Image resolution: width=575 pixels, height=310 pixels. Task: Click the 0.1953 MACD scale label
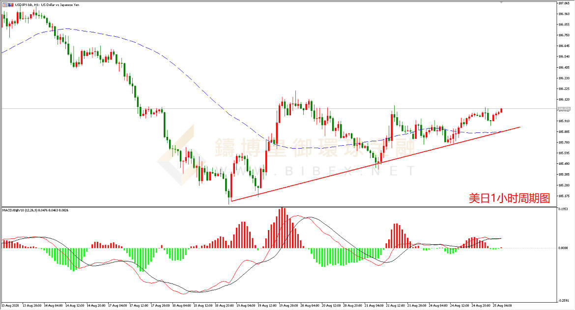563,209
